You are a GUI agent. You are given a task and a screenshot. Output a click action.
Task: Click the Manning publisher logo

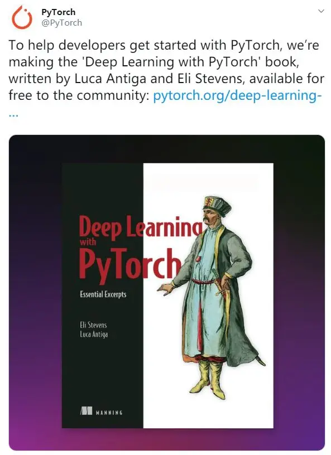tap(86, 411)
